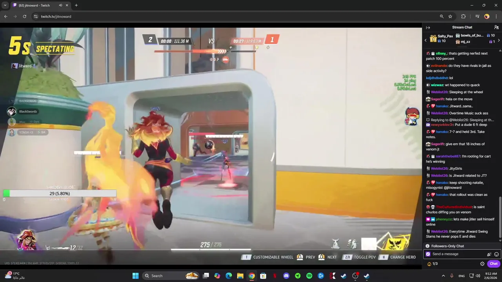Image resolution: width=502 pixels, height=282 pixels.
Task: Show previous gift leaderboard entries
Action: point(426,40)
